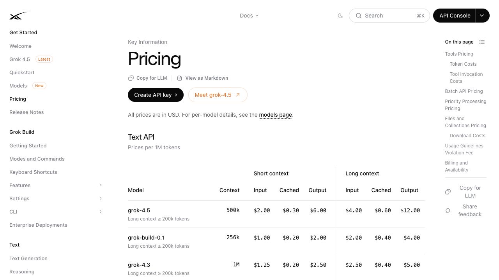The width and height of the screenshot is (499, 280).
Task: Click the View as Markdown file icon
Action: click(180, 78)
